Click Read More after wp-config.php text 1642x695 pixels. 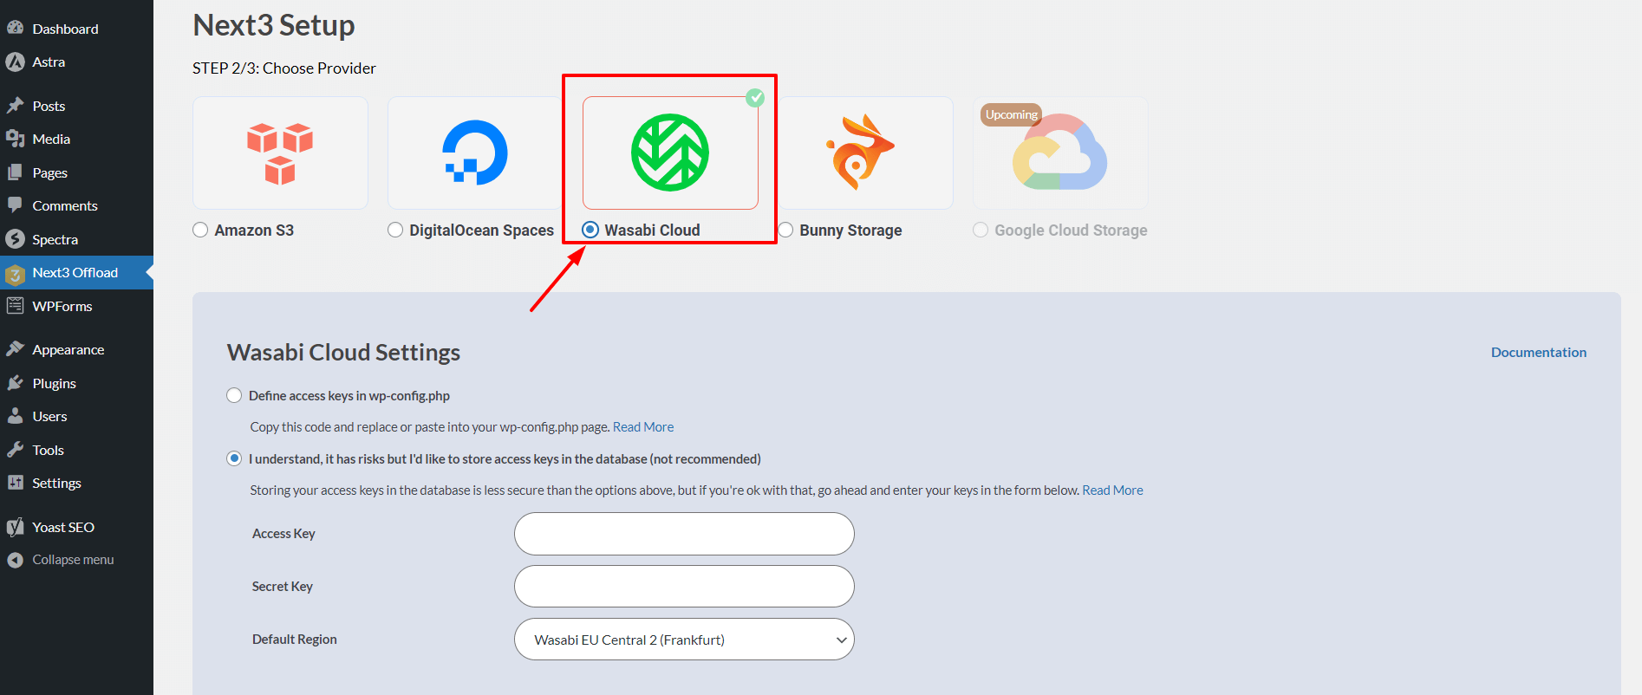coord(643,426)
